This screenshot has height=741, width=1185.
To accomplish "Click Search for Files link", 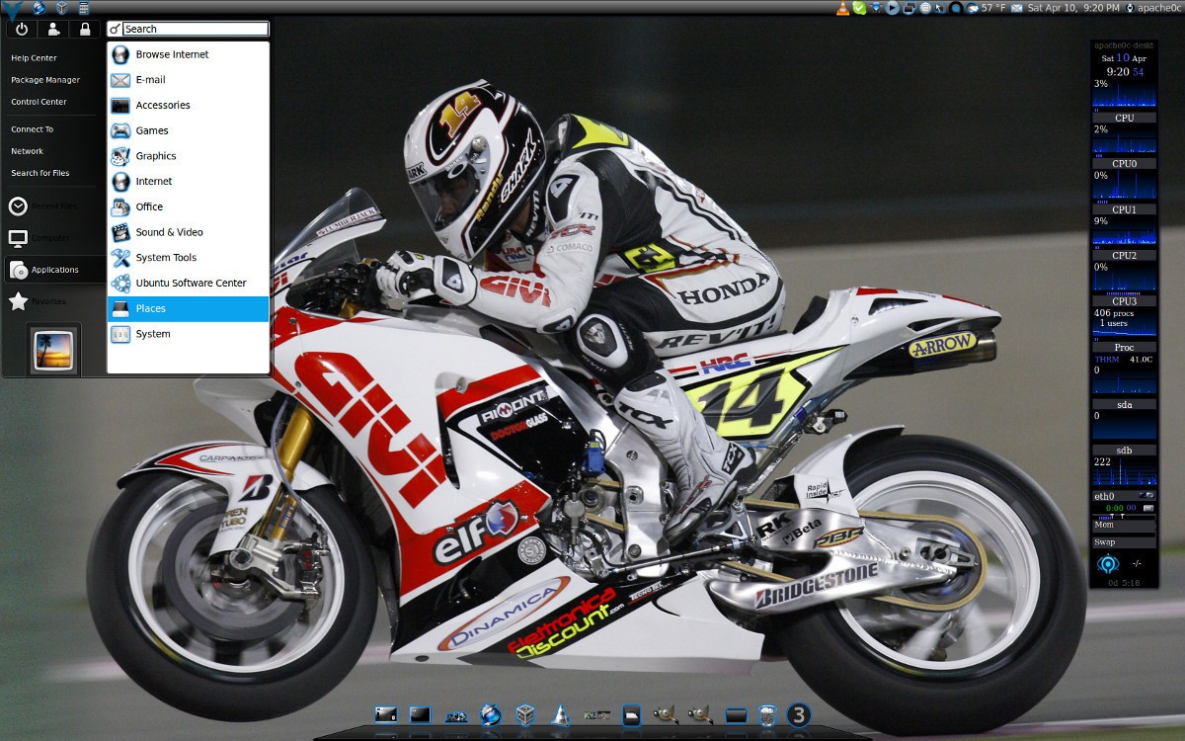I will pos(39,173).
